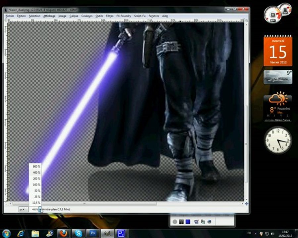Viewport: 298px width, 238px height.
Task: Choose 25 % zoom level
Action: coord(35,197)
